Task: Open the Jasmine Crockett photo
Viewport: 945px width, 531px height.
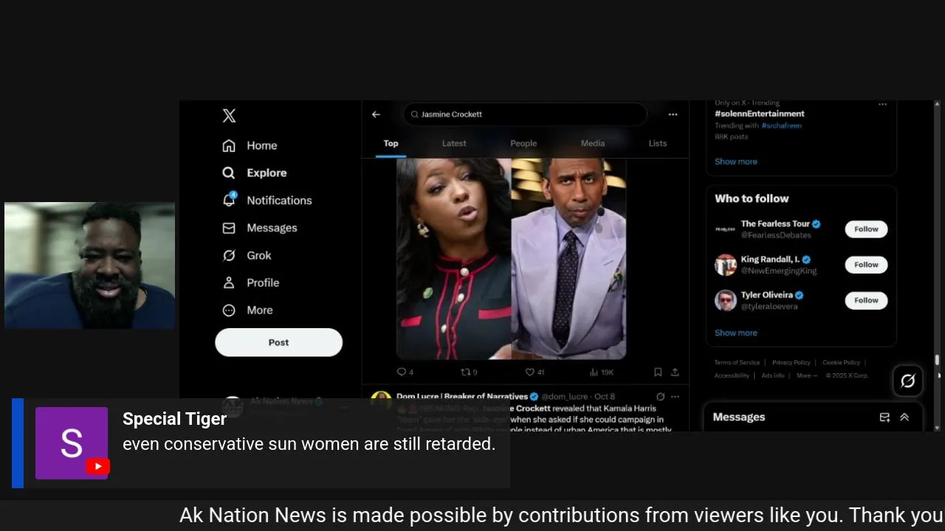Action: [x=454, y=259]
